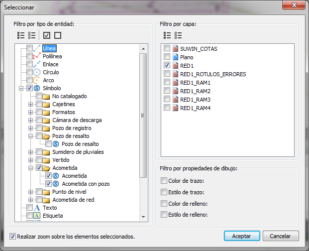
Task: Select the RED1_RAM1 layer name
Action: tap(195, 83)
